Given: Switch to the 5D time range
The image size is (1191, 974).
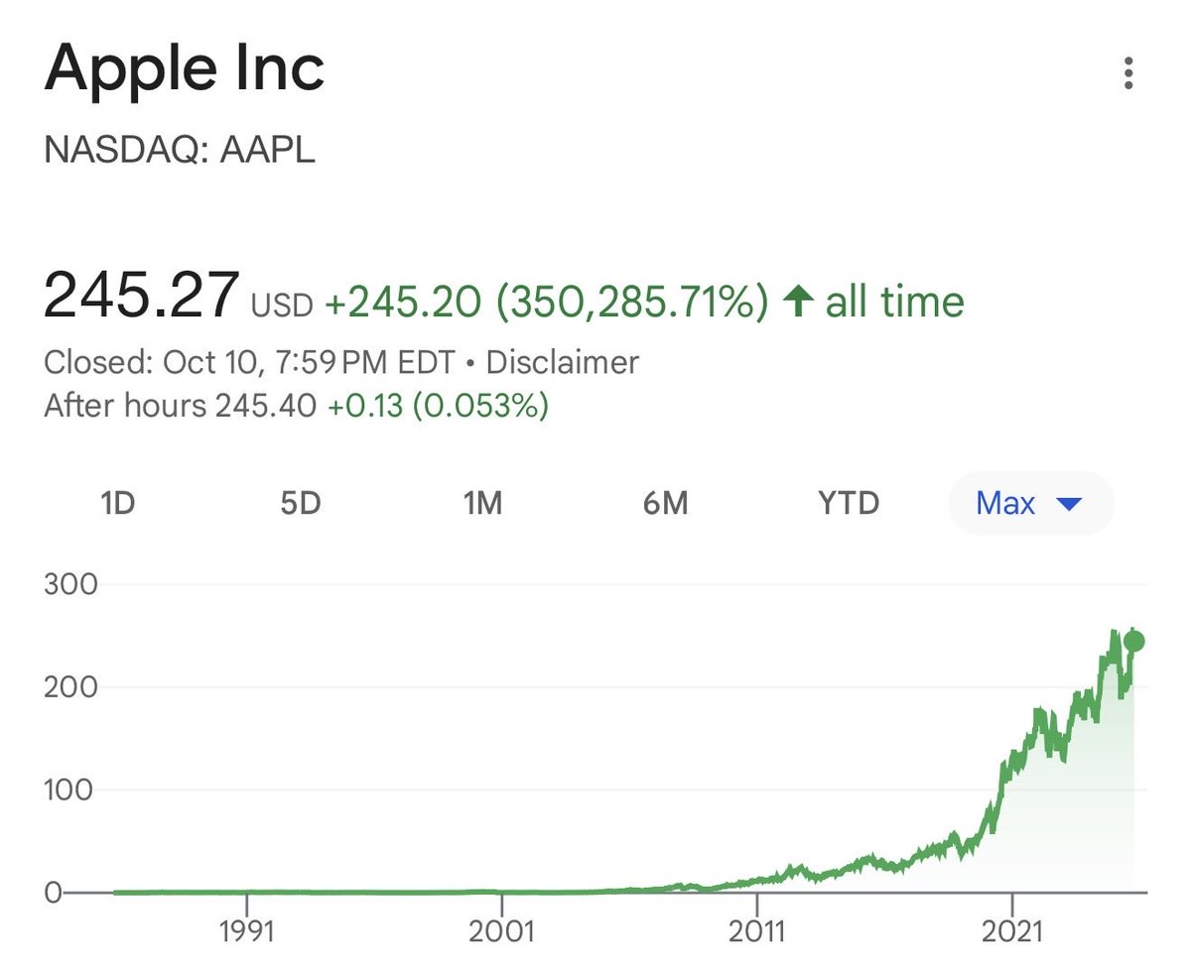Looking at the screenshot, I should tap(300, 504).
